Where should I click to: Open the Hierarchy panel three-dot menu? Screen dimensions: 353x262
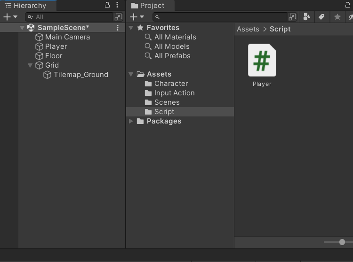pos(117,5)
